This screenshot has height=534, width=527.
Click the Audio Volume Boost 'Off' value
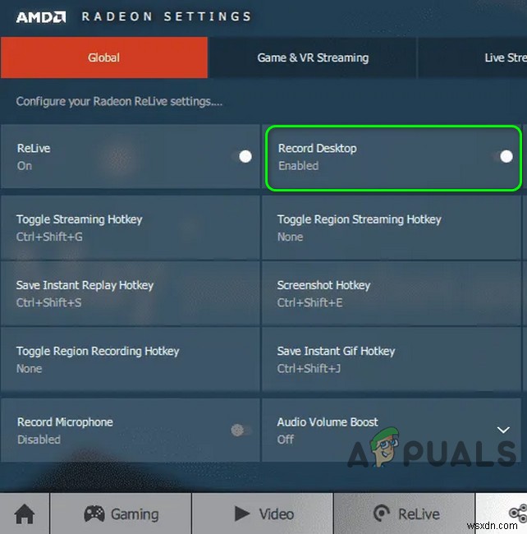(x=285, y=440)
